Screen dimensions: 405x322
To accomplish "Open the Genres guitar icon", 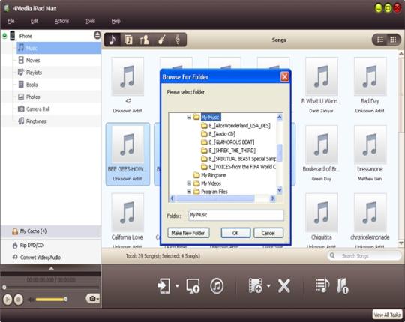I will point(161,40).
